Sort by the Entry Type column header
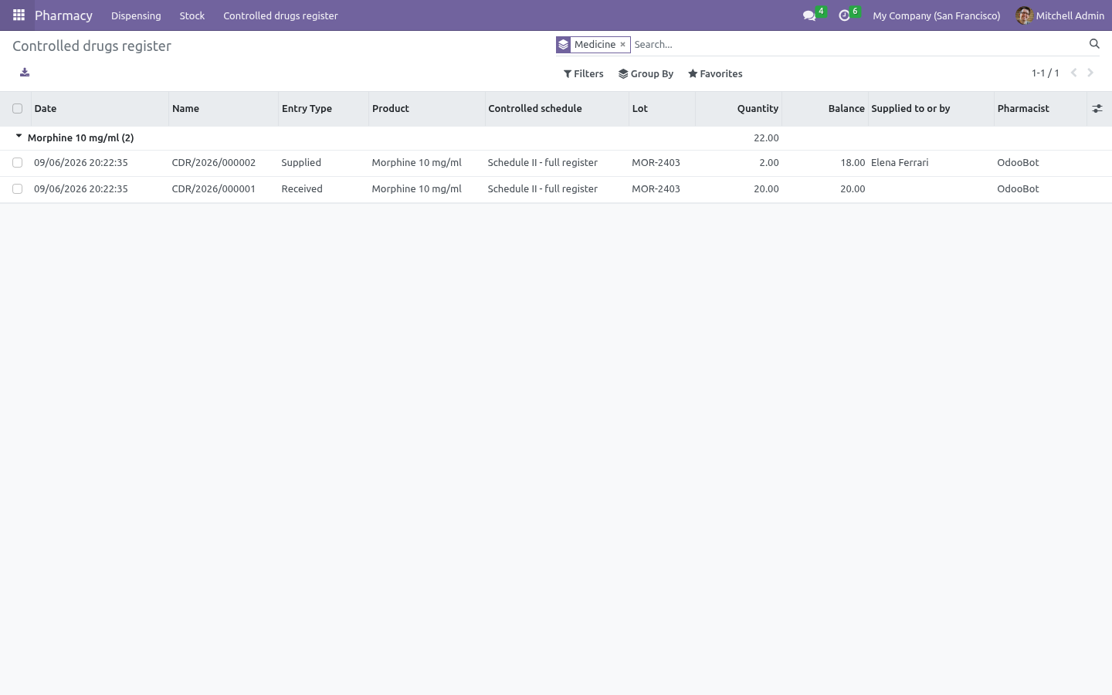The image size is (1112, 695). (324, 109)
